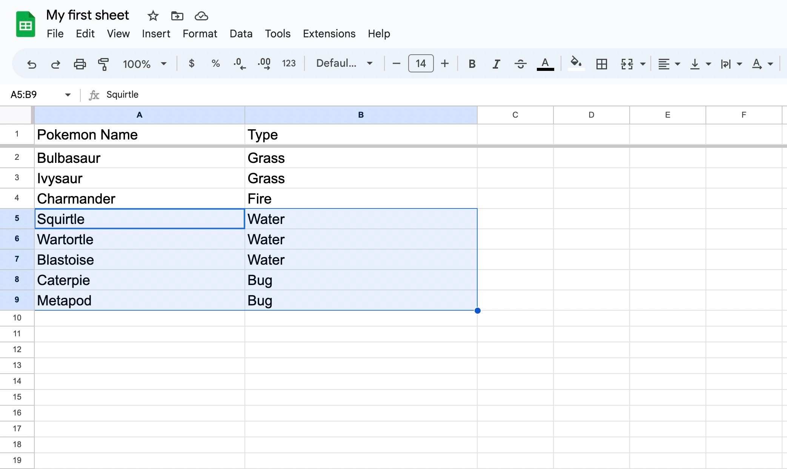Viewport: 787px width, 469px height.
Task: Select the Type header cell
Action: (361, 135)
